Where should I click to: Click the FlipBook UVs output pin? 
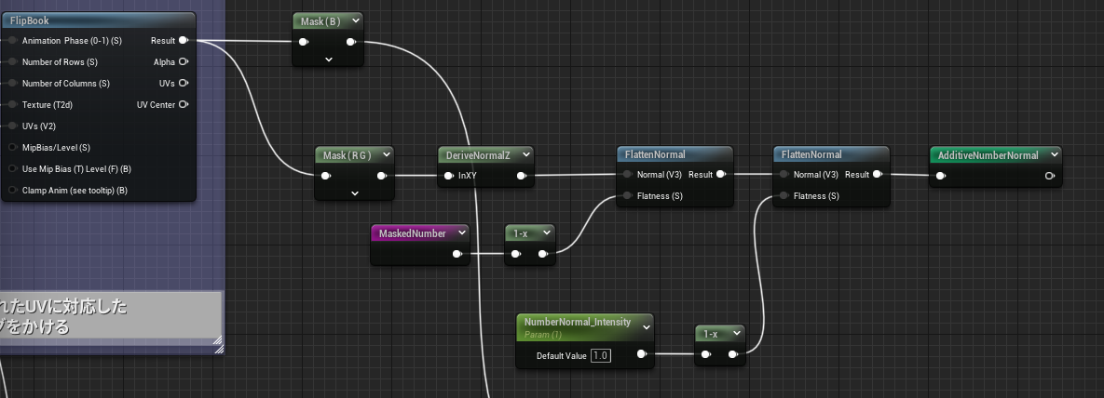point(183,83)
